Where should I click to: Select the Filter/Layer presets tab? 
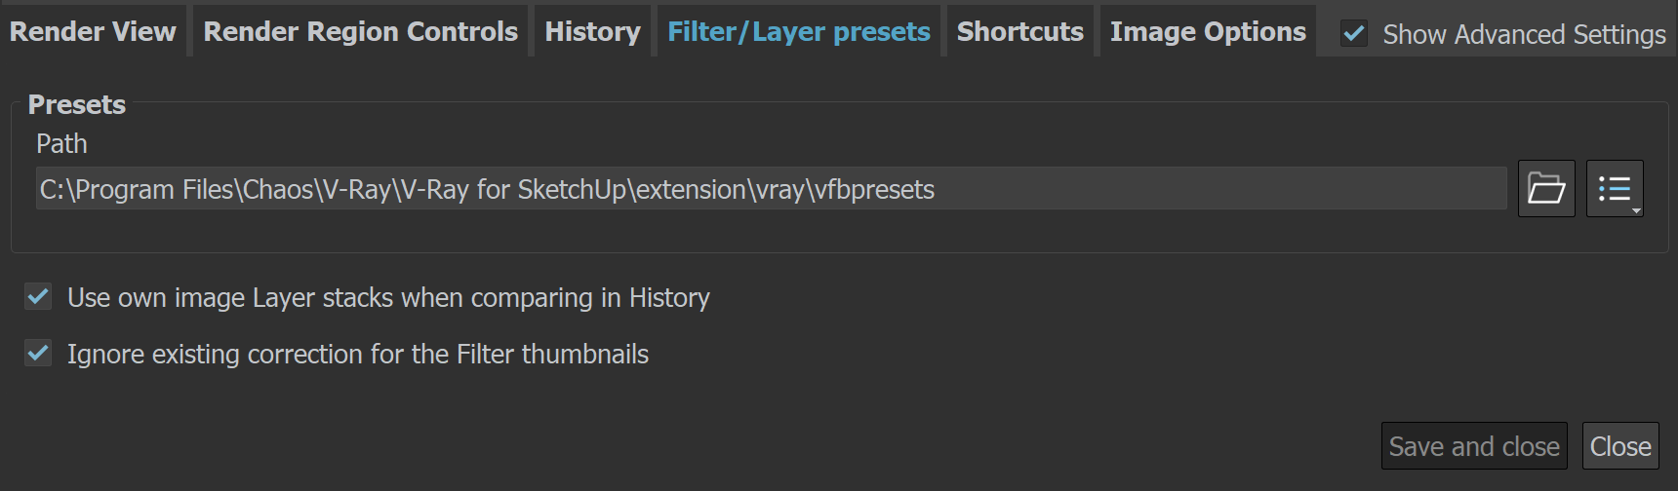(x=798, y=31)
